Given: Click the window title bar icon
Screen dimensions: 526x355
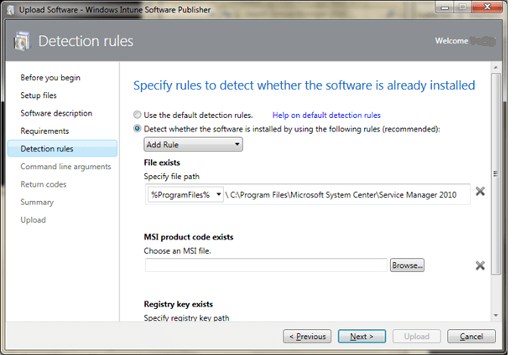Looking at the screenshot, I should pyautogui.click(x=10, y=8).
